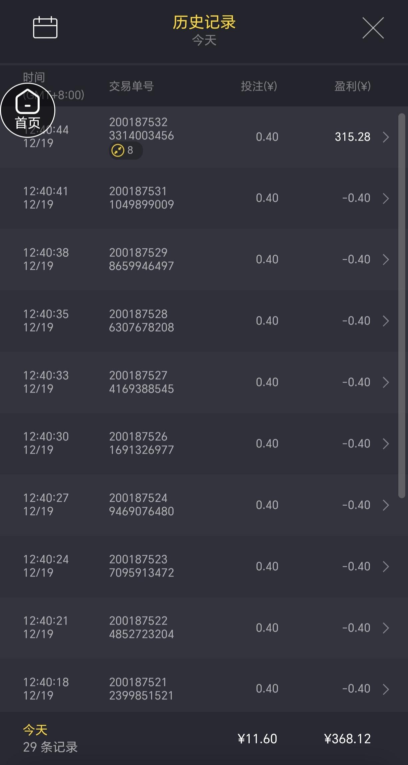The width and height of the screenshot is (408, 765).
Task: Close the history records screen
Action: pyautogui.click(x=373, y=28)
